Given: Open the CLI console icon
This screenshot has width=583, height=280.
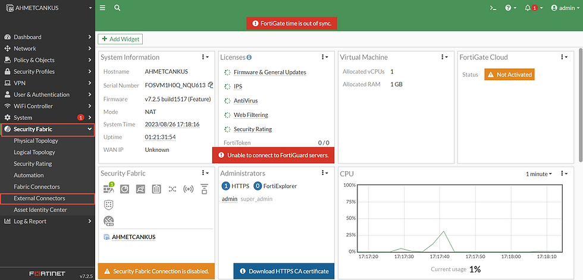Looking at the screenshot, I should click(493, 8).
